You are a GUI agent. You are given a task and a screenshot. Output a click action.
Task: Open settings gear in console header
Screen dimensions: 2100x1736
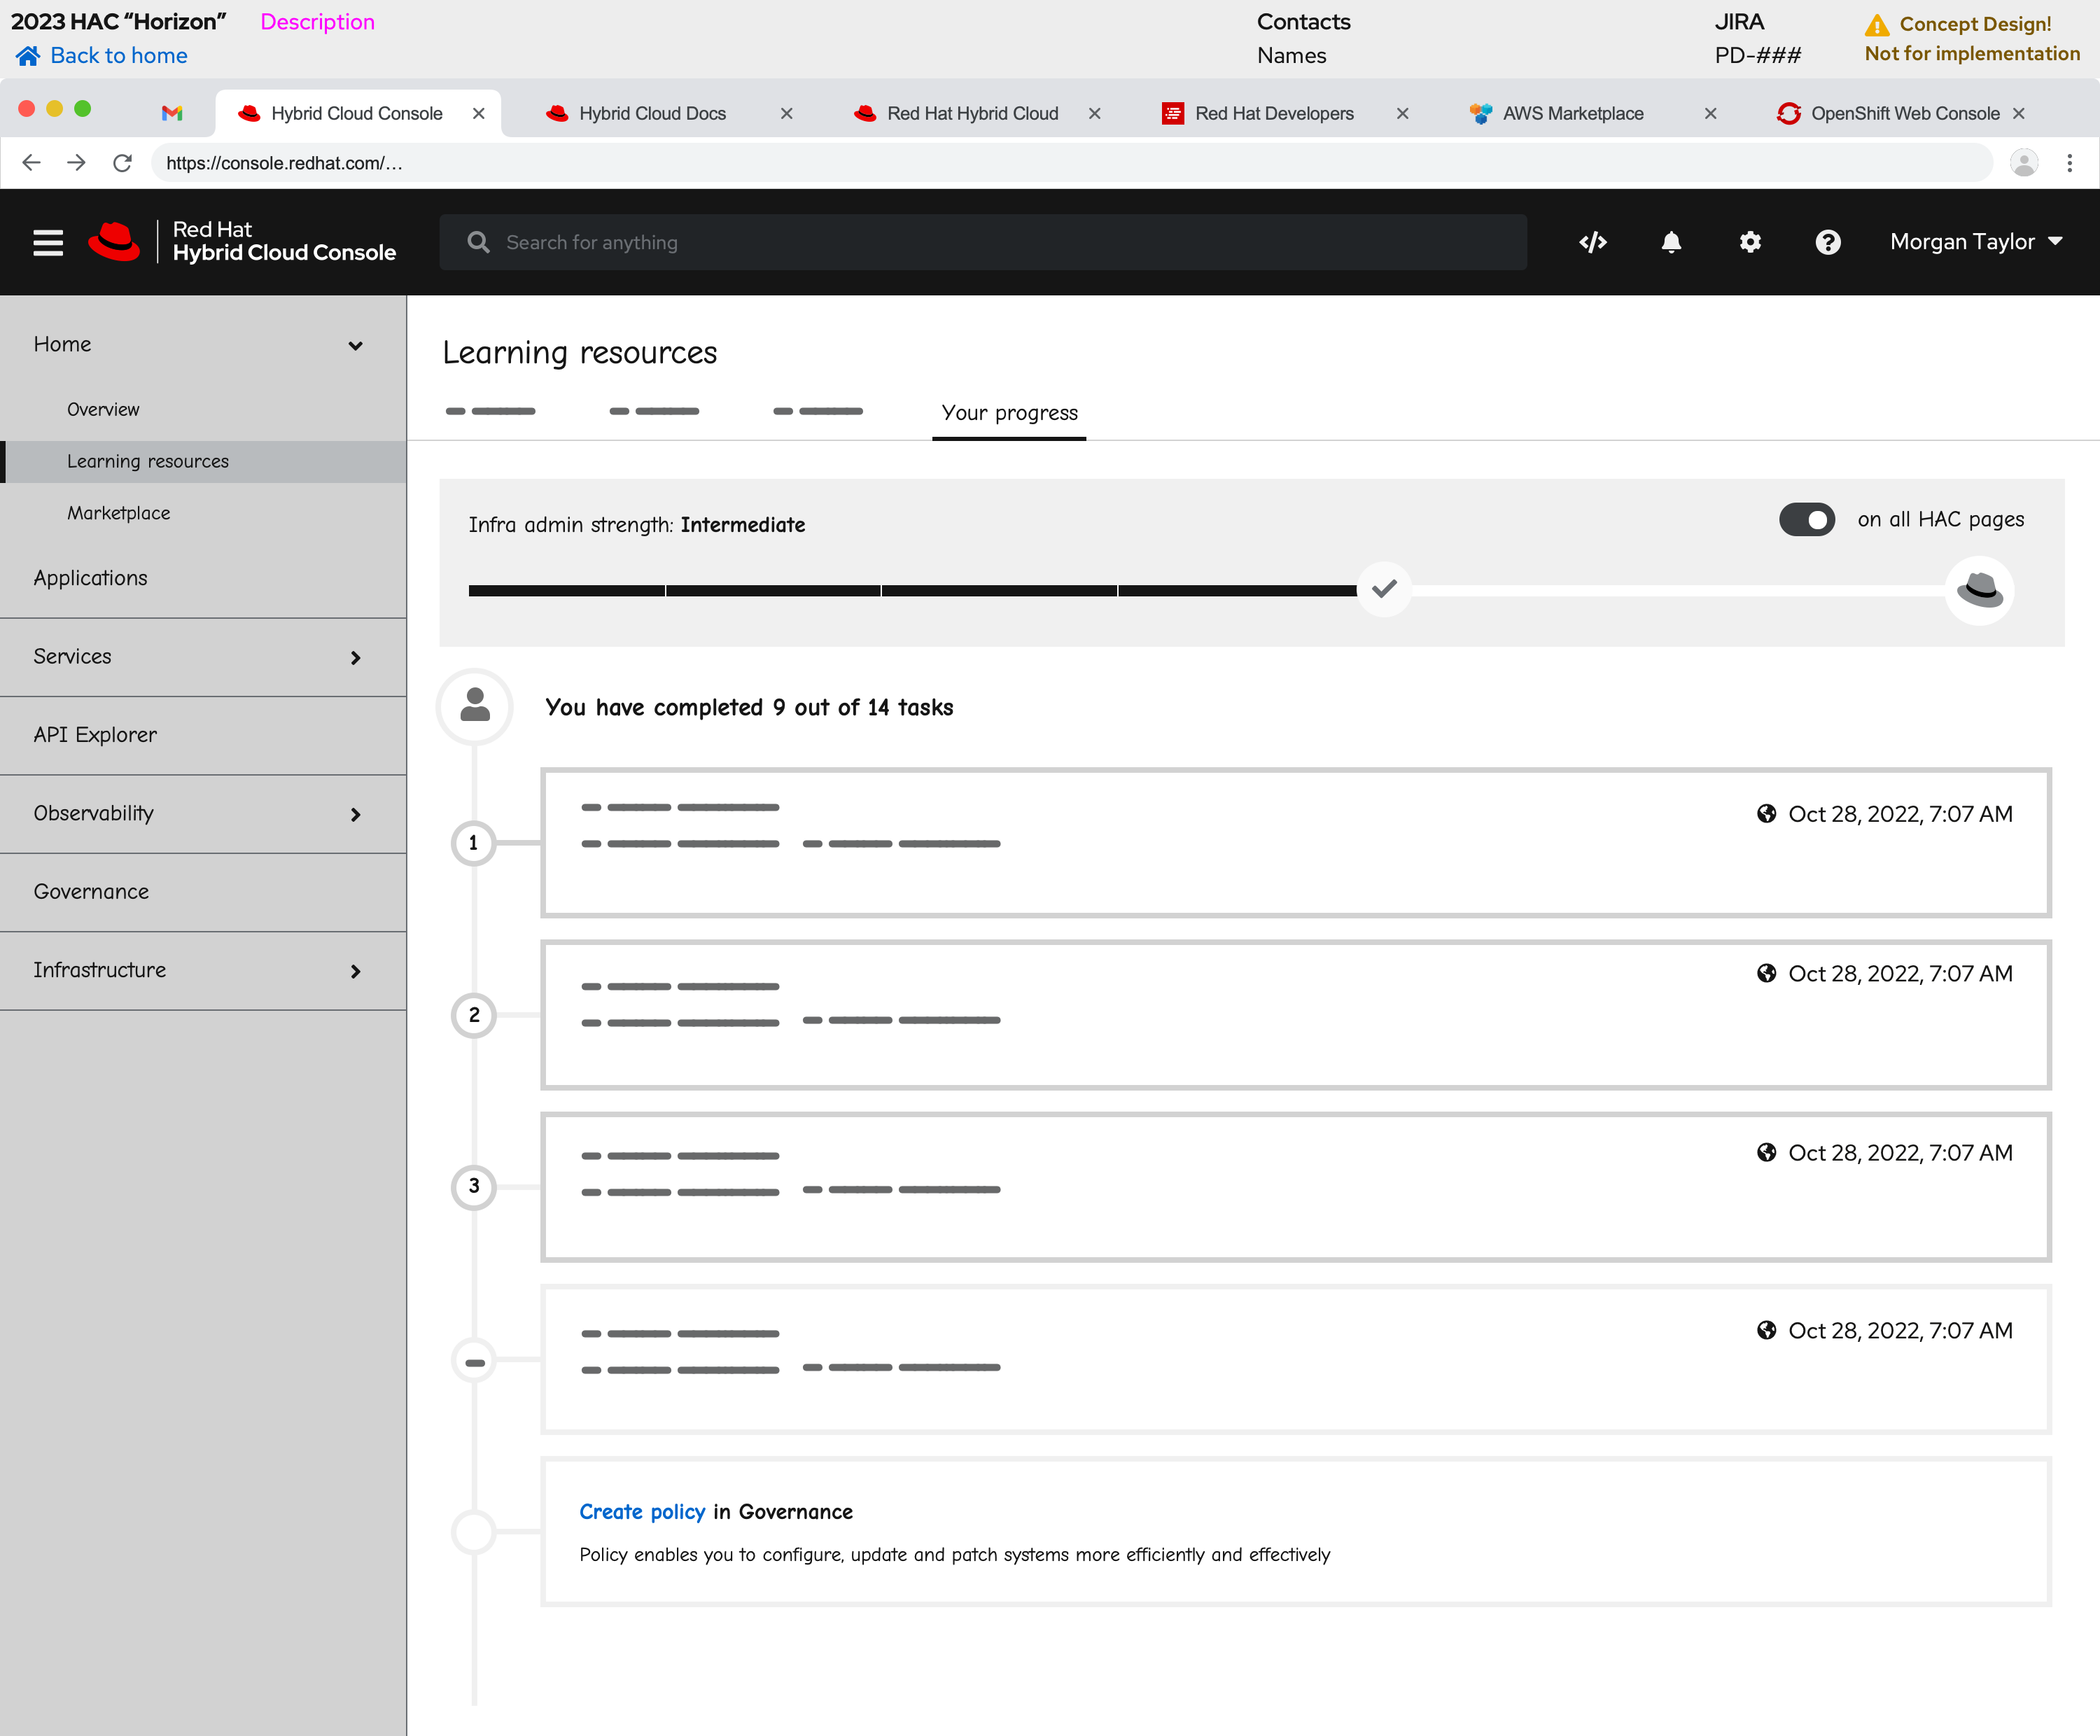[1750, 242]
